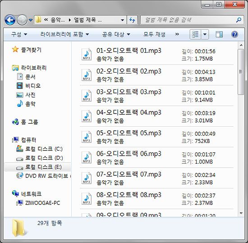
Task: Click the 사진 picture icon
Action: [20, 95]
